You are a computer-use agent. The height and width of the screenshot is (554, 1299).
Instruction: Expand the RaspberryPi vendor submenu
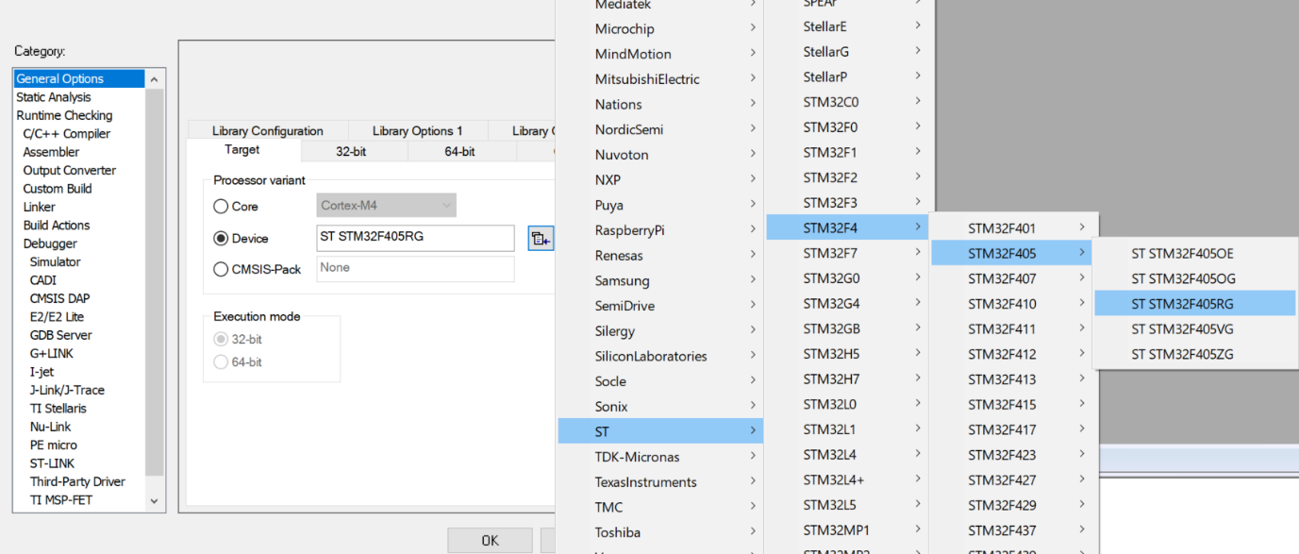(660, 230)
